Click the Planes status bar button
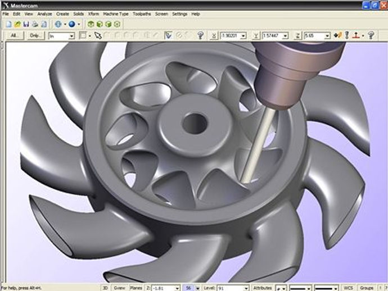 click(136, 288)
